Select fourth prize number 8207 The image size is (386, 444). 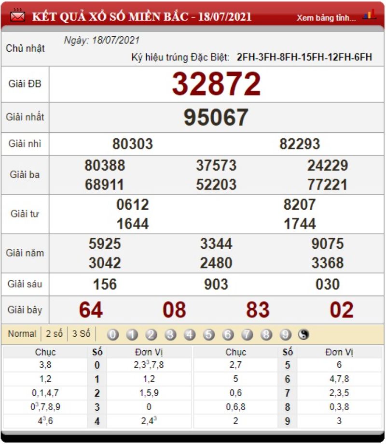pos(300,204)
